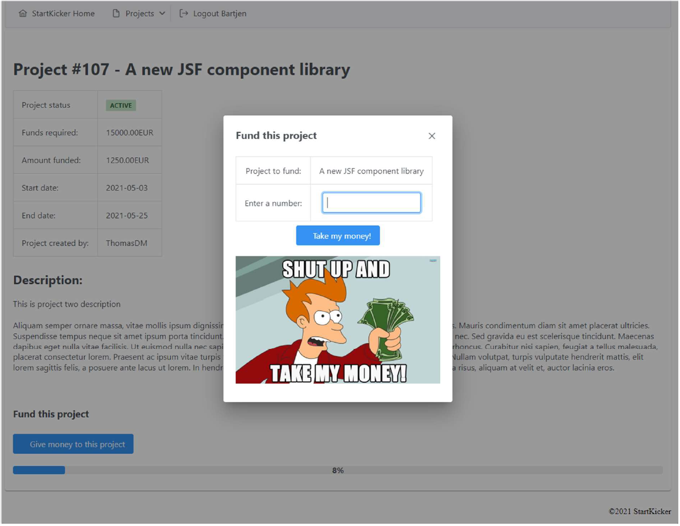Viewport: 680px width, 526px height.
Task: Click the ACTIVE status badge
Action: click(x=121, y=106)
